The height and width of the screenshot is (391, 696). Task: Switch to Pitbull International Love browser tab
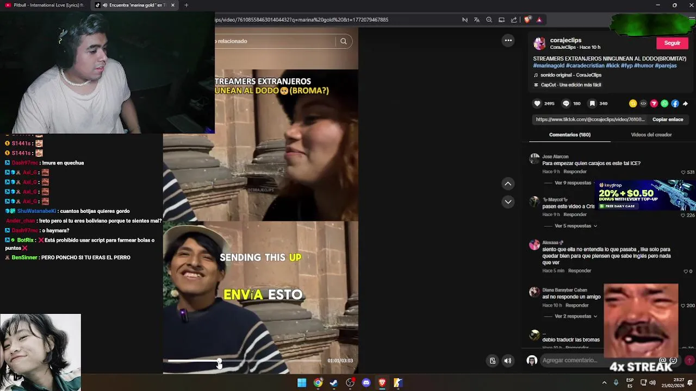coord(45,5)
